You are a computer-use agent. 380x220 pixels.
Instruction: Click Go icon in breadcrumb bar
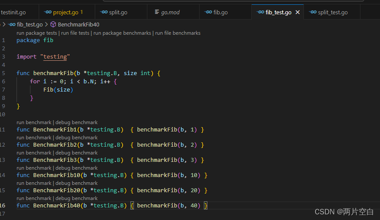(12, 24)
